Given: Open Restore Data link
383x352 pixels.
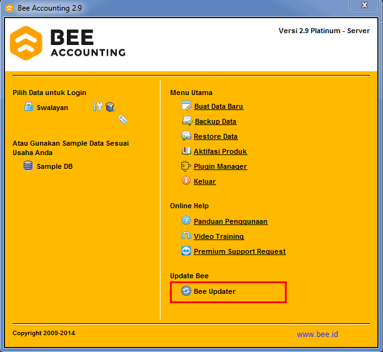Looking at the screenshot, I should click(216, 136).
